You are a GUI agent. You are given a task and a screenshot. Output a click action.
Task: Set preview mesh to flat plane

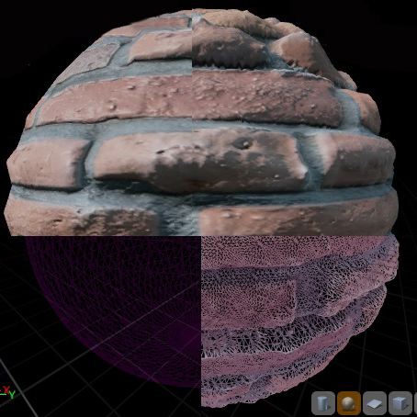tap(375, 403)
